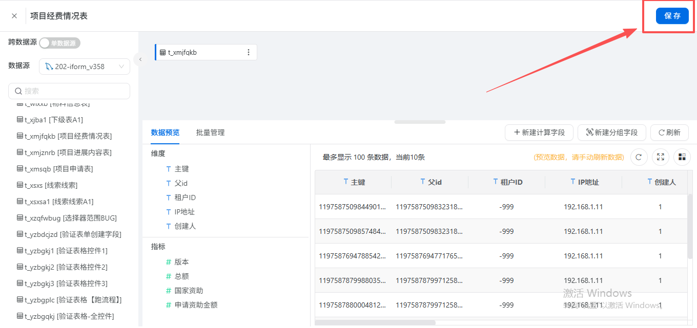Click the fullscreen expand preview icon
This screenshot has width=697, height=328.
[x=661, y=157]
